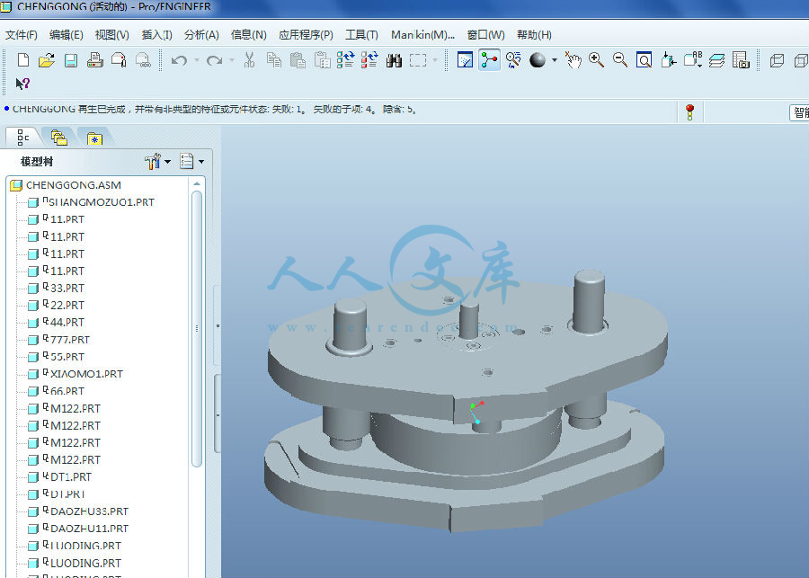
Task: Open the 视图(V) menu
Action: click(x=112, y=35)
